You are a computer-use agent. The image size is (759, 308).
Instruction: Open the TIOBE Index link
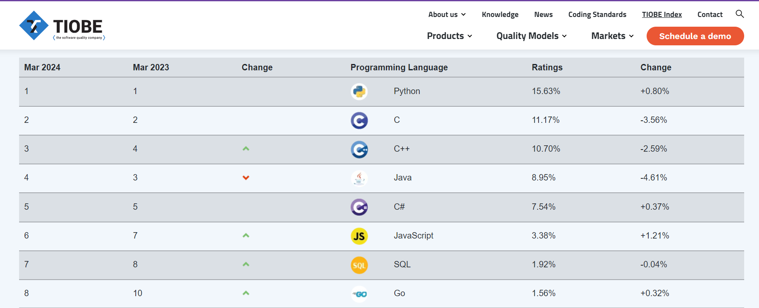pos(661,14)
